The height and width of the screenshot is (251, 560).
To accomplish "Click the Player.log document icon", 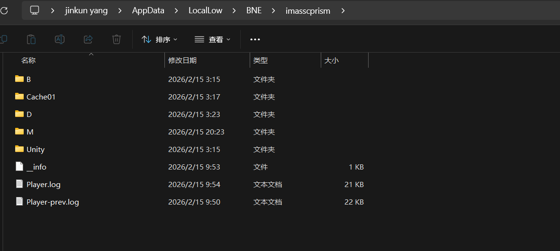I will pos(19,184).
